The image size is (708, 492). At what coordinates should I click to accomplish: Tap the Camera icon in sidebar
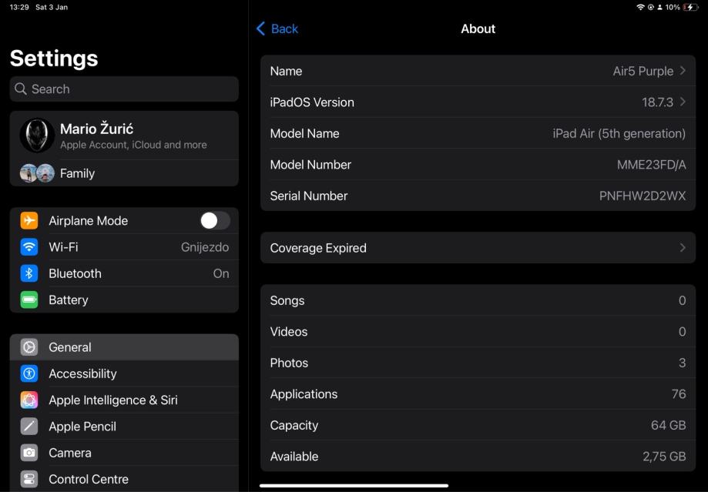pyautogui.click(x=29, y=453)
